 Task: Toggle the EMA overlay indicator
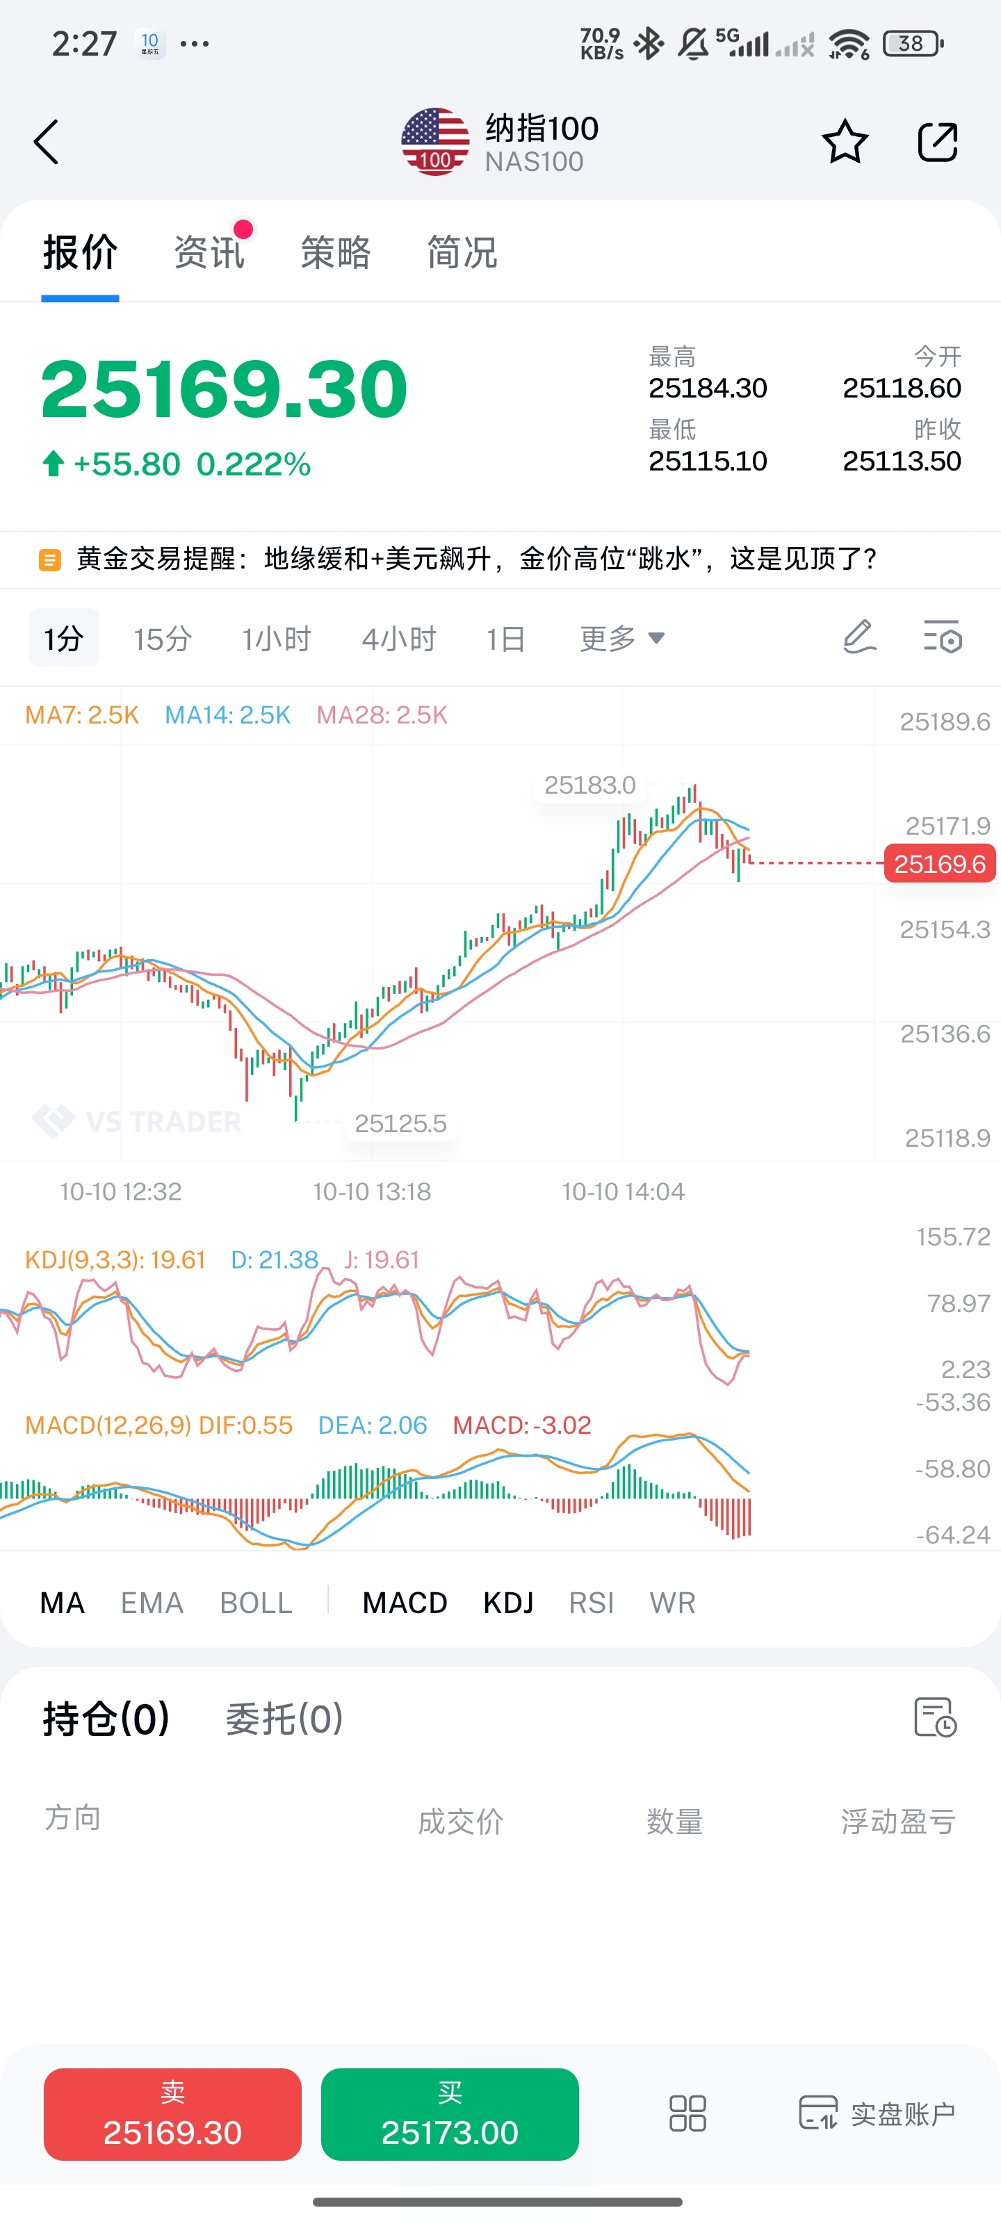tap(152, 1603)
